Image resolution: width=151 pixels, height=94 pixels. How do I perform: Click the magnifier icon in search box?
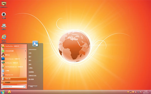pyautogui.click(x=24, y=86)
